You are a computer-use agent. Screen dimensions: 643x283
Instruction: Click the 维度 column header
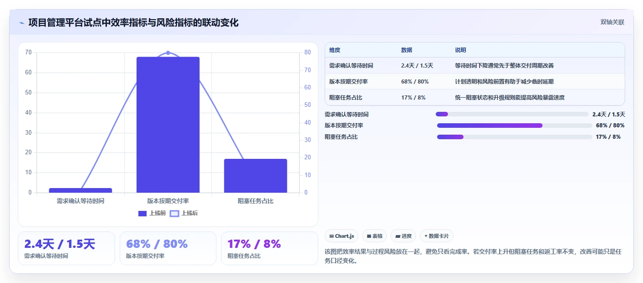[335, 50]
